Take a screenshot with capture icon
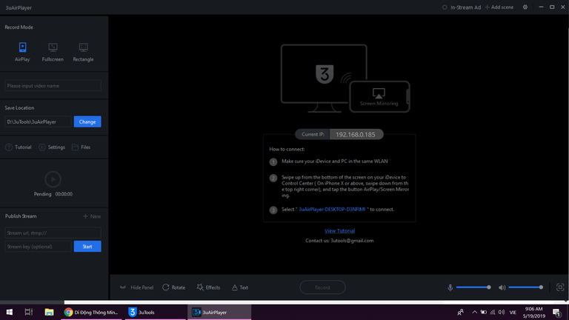 pyautogui.click(x=560, y=287)
